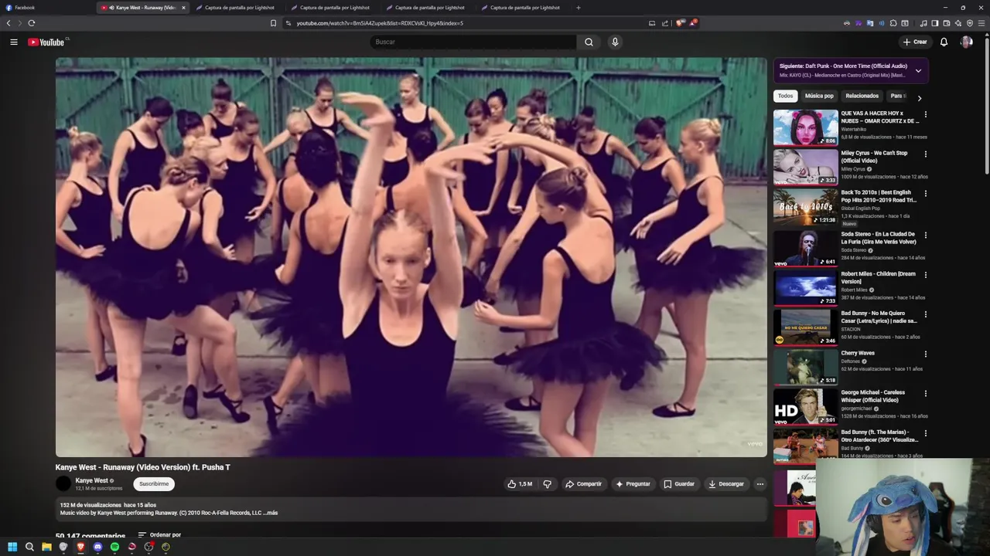Open Cherry Waves by Deftones title

click(858, 353)
